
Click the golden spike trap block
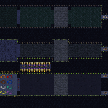point(35,67)
